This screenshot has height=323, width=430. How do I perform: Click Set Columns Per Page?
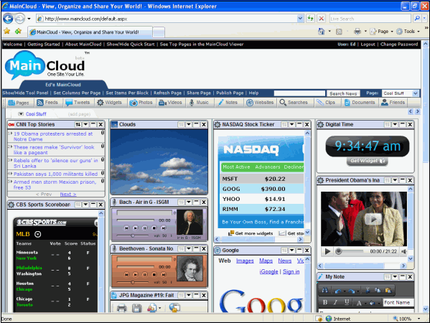pos(77,93)
